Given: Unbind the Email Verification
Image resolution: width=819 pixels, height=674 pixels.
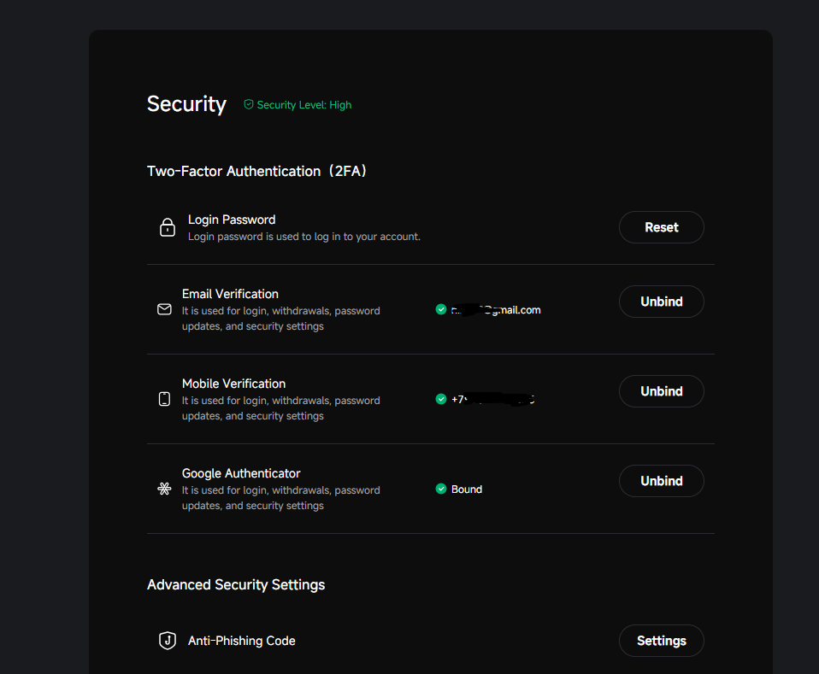Looking at the screenshot, I should tap(661, 302).
